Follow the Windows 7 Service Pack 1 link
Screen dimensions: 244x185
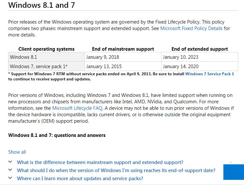[x=210, y=74]
